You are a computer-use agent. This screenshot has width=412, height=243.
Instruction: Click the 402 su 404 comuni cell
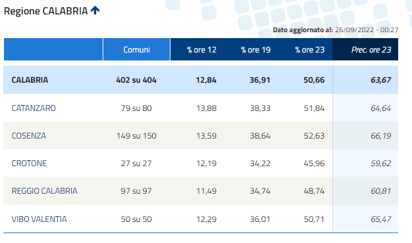point(136,80)
